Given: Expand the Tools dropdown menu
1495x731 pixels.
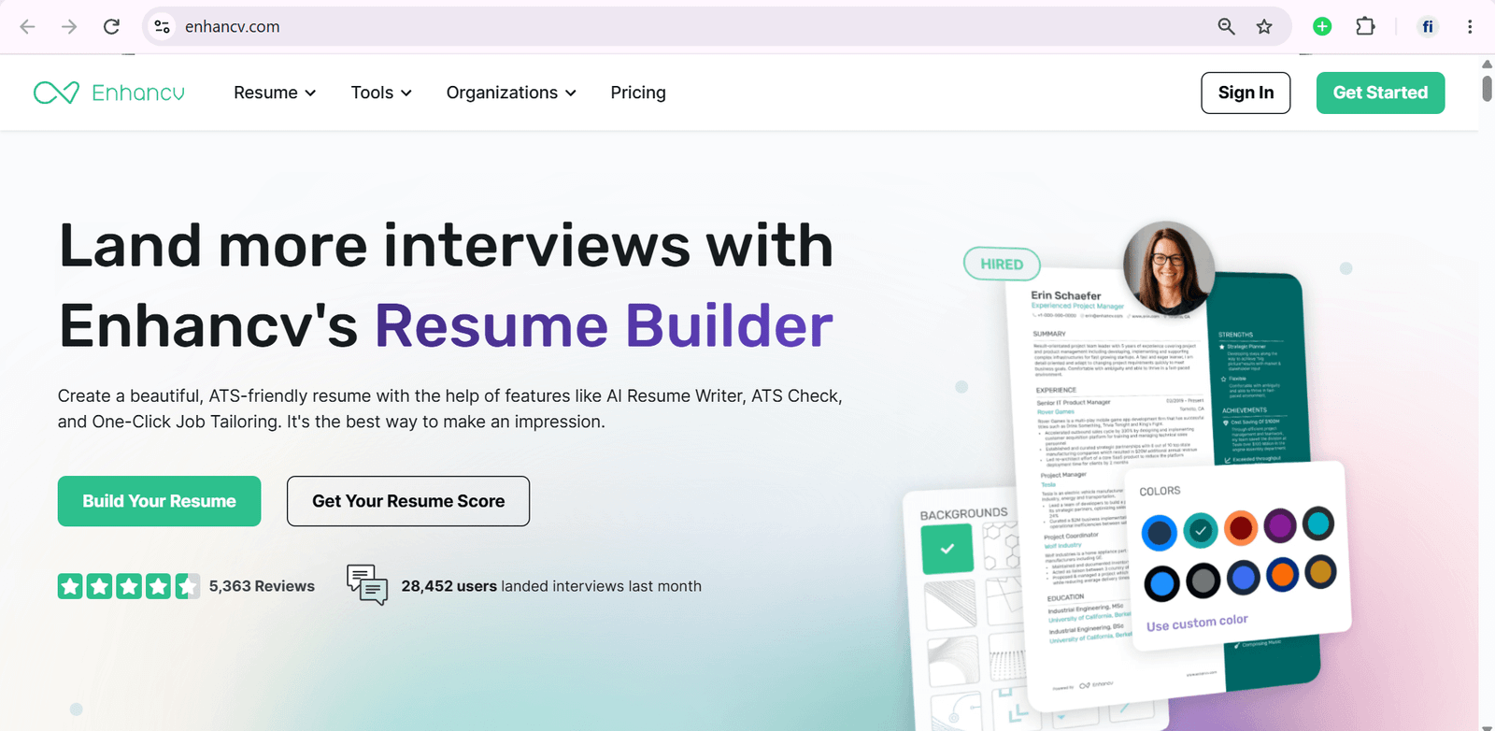Looking at the screenshot, I should (x=381, y=93).
